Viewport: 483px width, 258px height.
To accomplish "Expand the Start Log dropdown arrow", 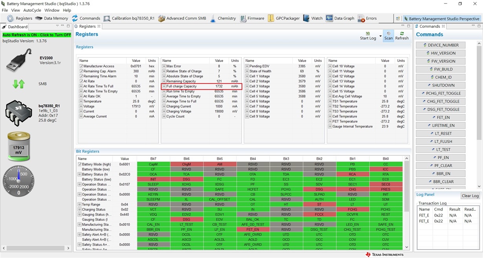I will click(381, 36).
